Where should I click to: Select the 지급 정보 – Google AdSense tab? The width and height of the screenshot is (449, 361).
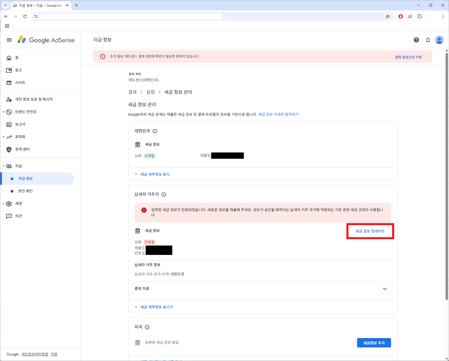click(40, 5)
